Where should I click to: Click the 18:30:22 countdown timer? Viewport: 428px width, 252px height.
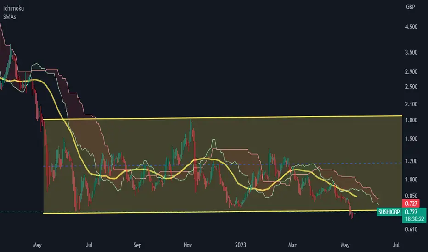(414, 219)
